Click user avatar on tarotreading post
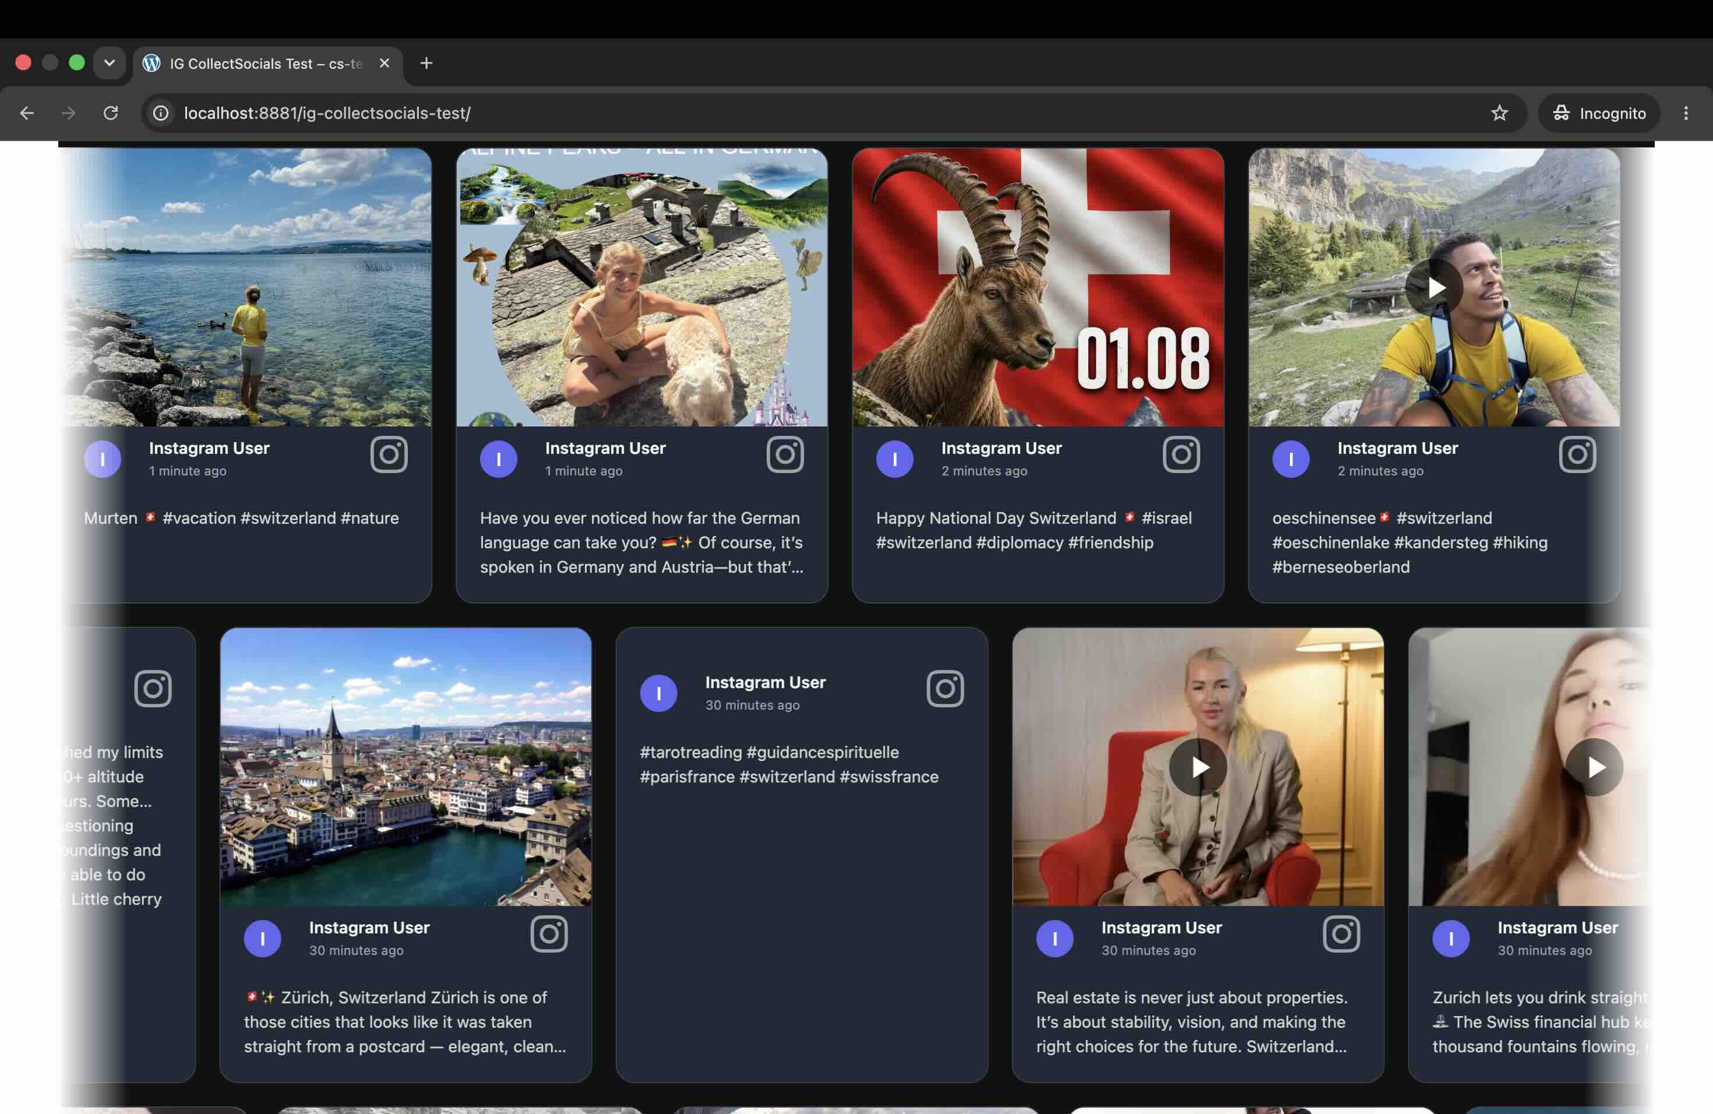The height and width of the screenshot is (1114, 1713). tap(658, 693)
